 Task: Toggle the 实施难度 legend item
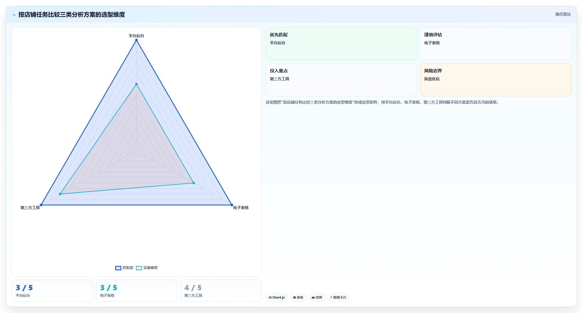click(x=147, y=268)
